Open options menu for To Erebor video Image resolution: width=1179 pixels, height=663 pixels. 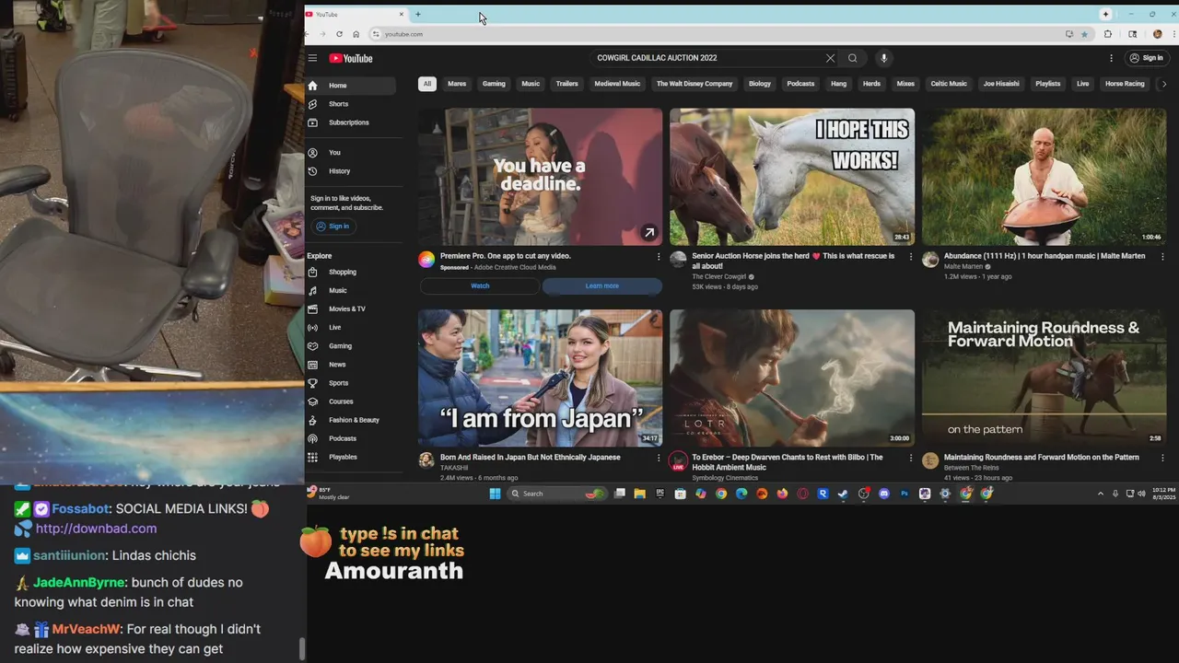pos(911,458)
